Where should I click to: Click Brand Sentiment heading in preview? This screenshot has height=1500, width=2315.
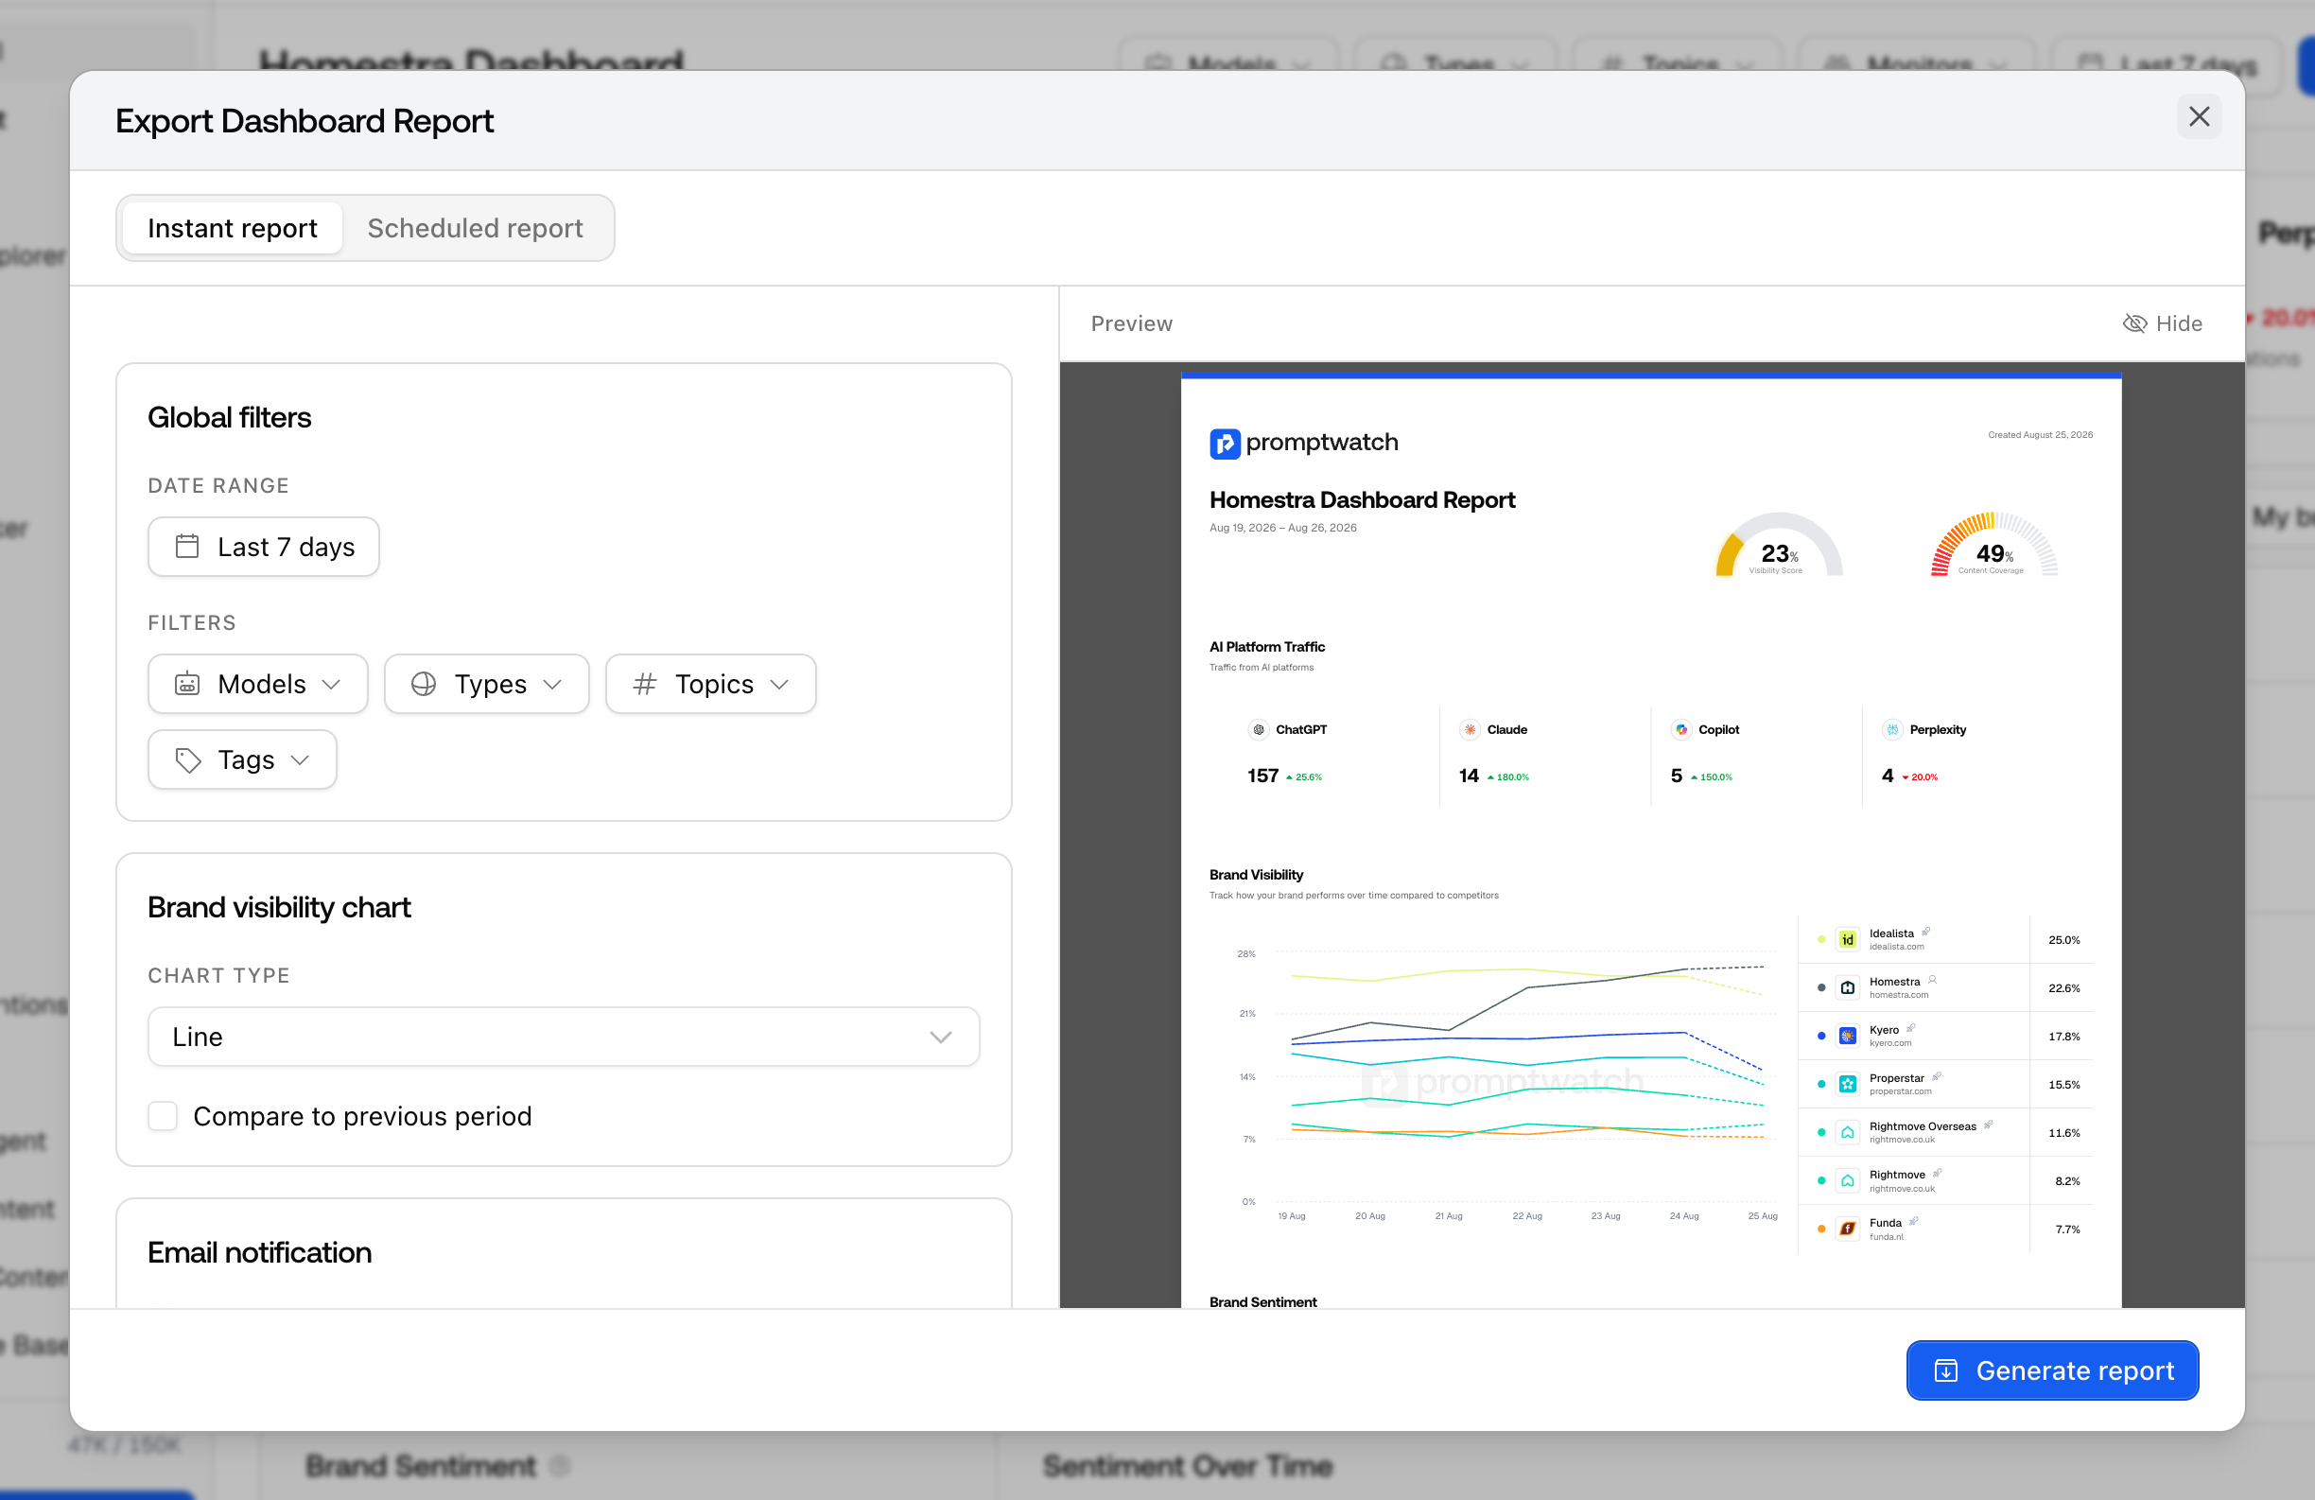click(1262, 1301)
